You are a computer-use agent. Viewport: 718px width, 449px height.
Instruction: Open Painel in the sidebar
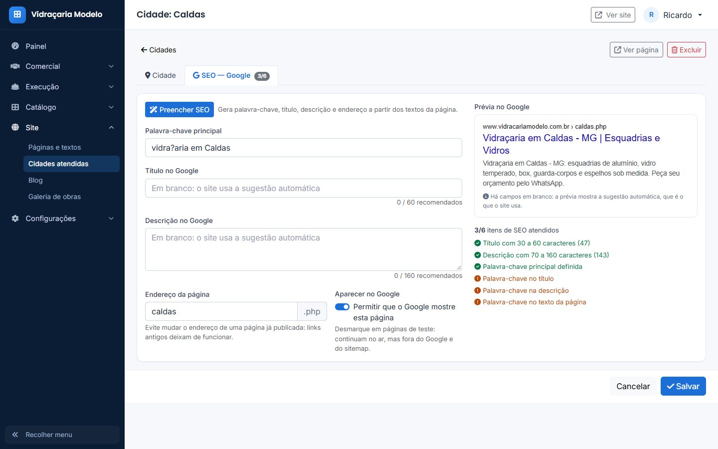coord(62,46)
